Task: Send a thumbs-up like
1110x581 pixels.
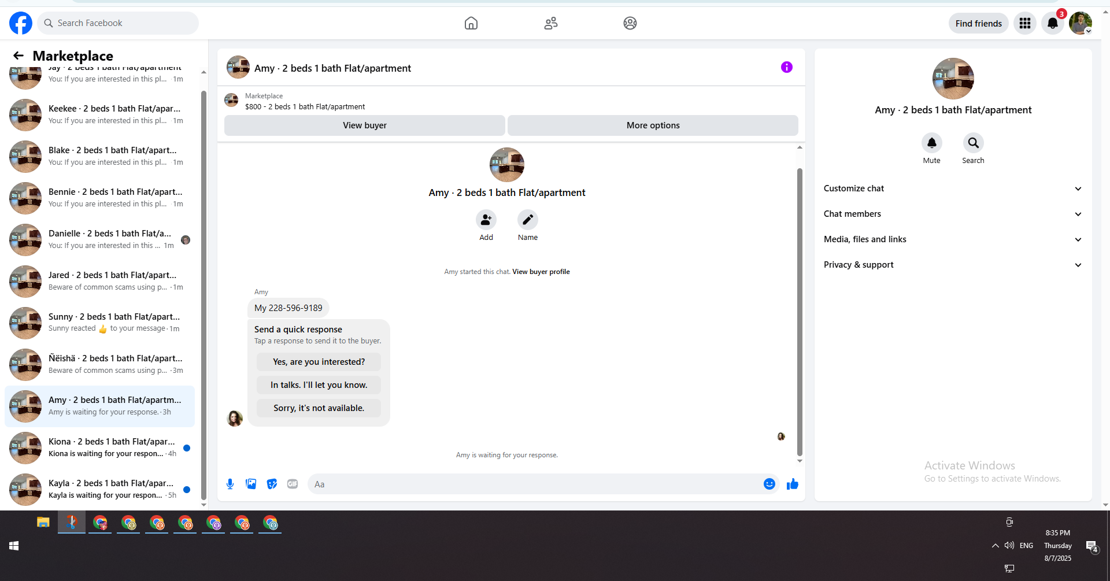Action: 793,484
